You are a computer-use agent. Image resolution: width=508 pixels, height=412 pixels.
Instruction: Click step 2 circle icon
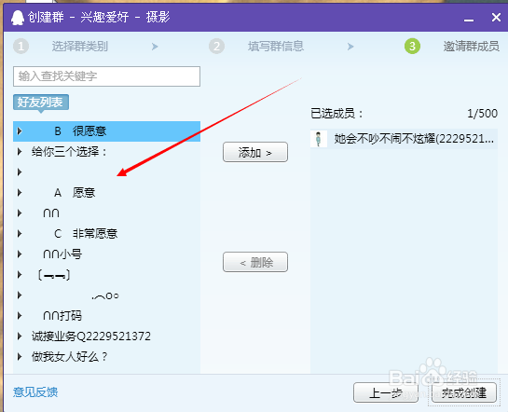pyautogui.click(x=217, y=47)
